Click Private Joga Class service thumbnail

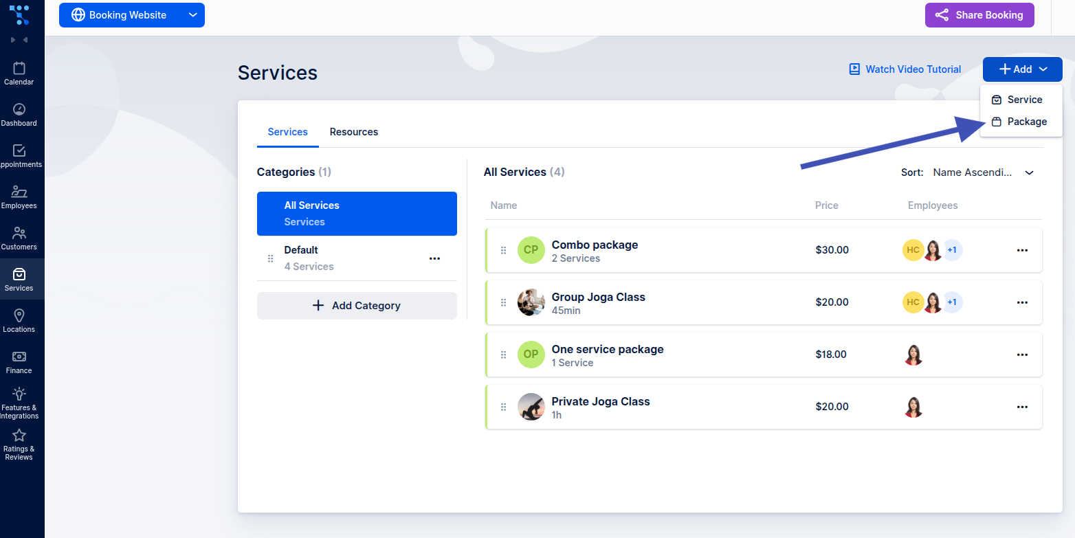pos(531,407)
